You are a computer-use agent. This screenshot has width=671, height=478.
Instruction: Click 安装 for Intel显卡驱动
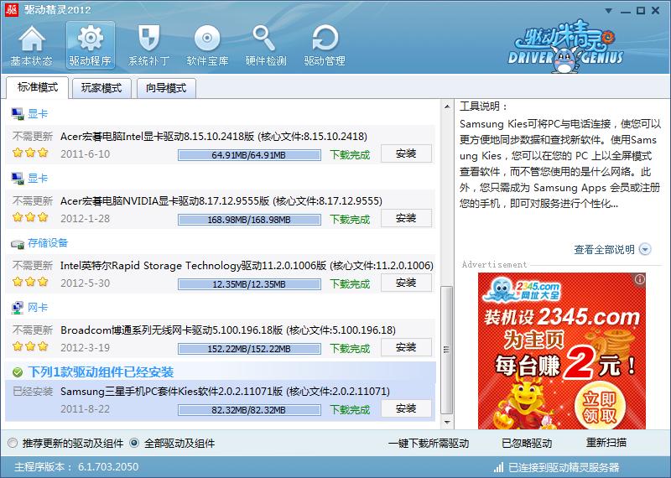click(x=406, y=153)
